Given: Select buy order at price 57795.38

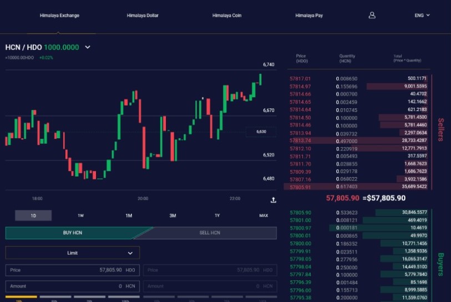Looking at the screenshot, I should tap(358, 298).
